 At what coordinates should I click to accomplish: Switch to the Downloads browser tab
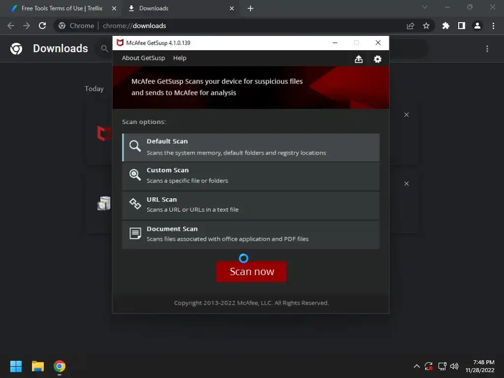(x=180, y=8)
